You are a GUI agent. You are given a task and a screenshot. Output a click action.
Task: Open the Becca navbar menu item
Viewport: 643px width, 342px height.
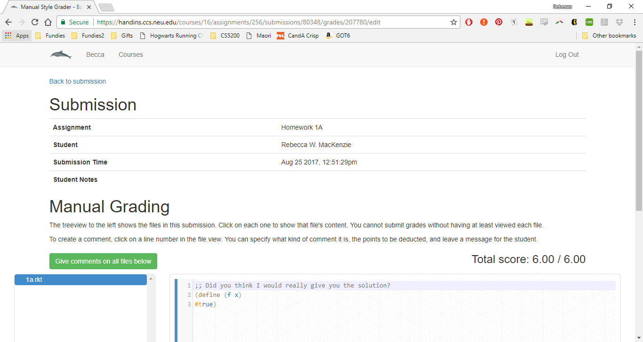95,54
